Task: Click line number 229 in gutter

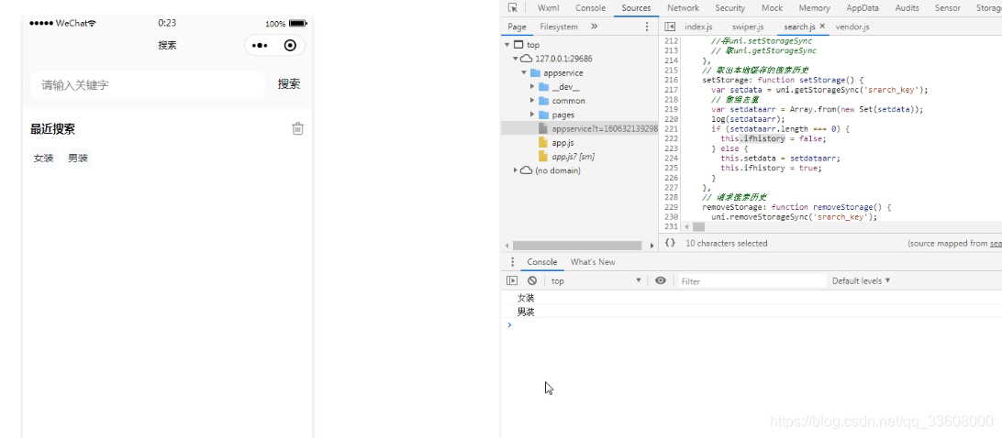Action: pos(671,207)
